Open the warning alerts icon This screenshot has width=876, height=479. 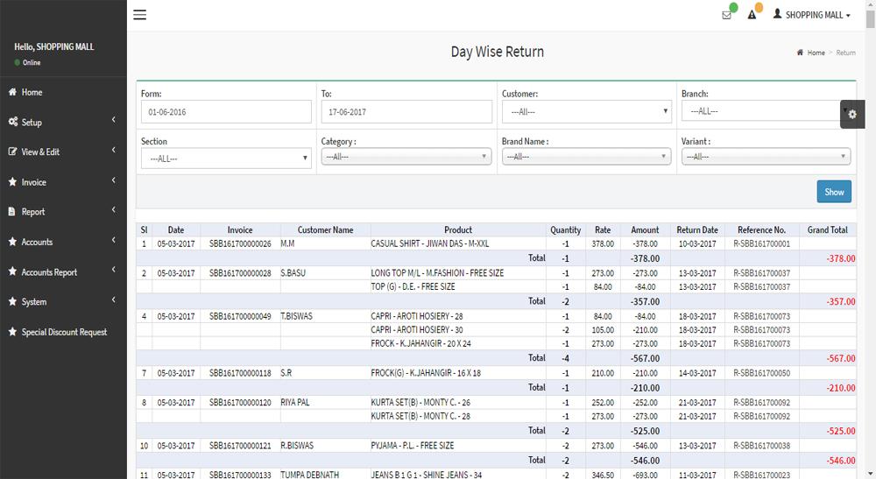[x=752, y=15]
